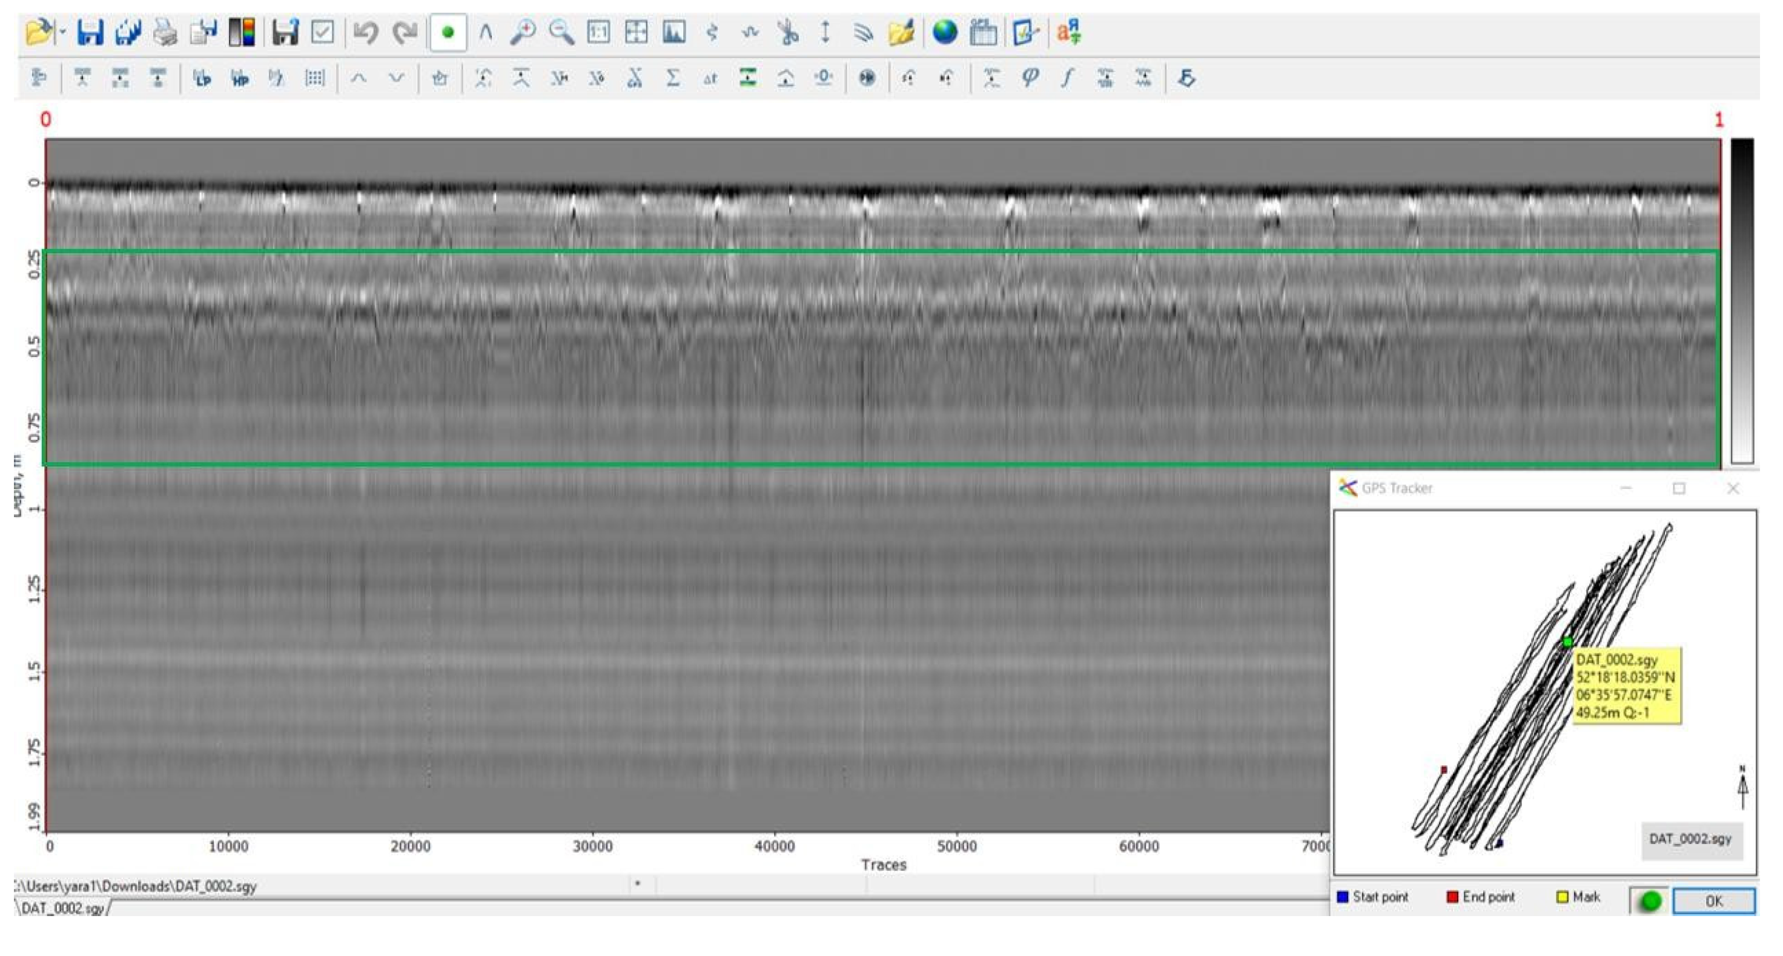Screen dimensions: 1783x956
Task: Click the GPS table icon
Action: point(983,33)
